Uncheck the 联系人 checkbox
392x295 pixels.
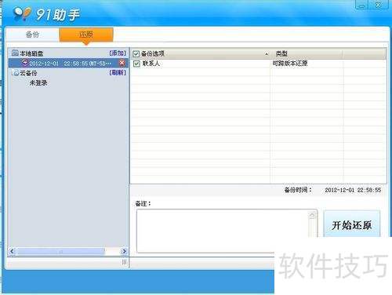[x=136, y=64]
